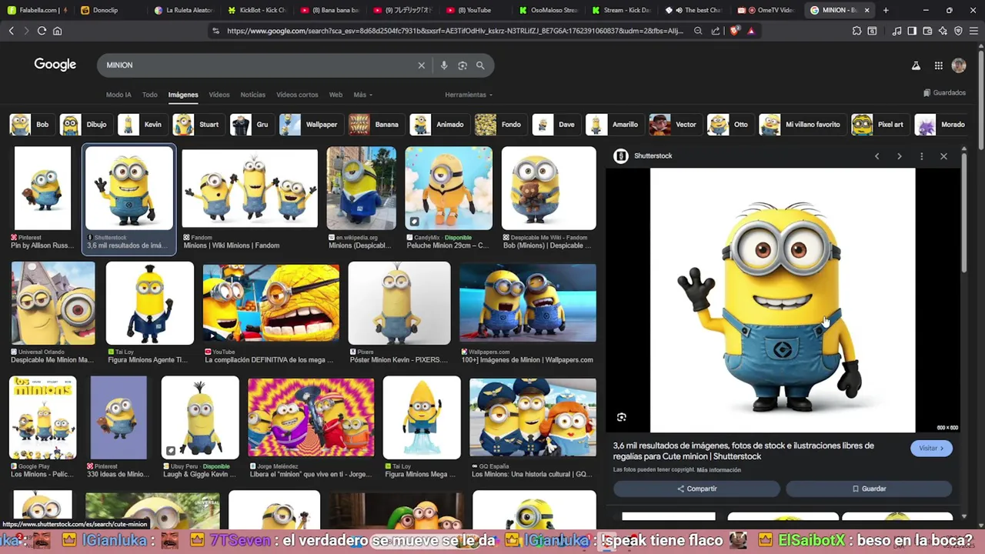Open the browser extensions puzzle icon
Viewport: 985px width, 554px height.
[856, 31]
